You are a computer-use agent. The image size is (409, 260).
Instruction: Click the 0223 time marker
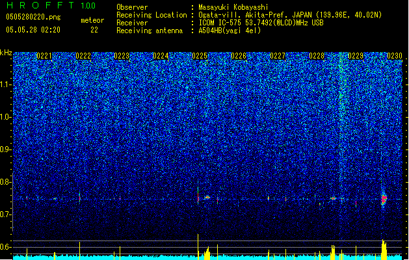coord(122,56)
